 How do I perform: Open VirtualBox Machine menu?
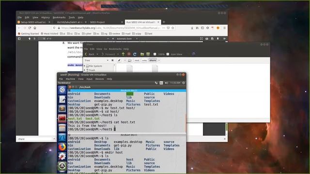tap(70, 79)
